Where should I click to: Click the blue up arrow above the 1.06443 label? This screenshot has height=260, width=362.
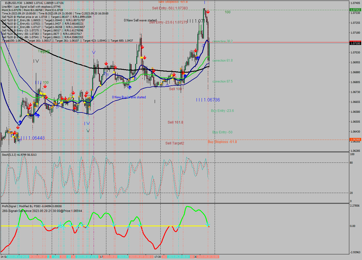click(20, 123)
